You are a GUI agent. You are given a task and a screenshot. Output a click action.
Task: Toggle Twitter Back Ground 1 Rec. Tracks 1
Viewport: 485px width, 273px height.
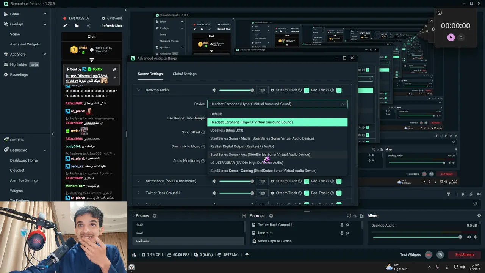pyautogui.click(x=339, y=193)
